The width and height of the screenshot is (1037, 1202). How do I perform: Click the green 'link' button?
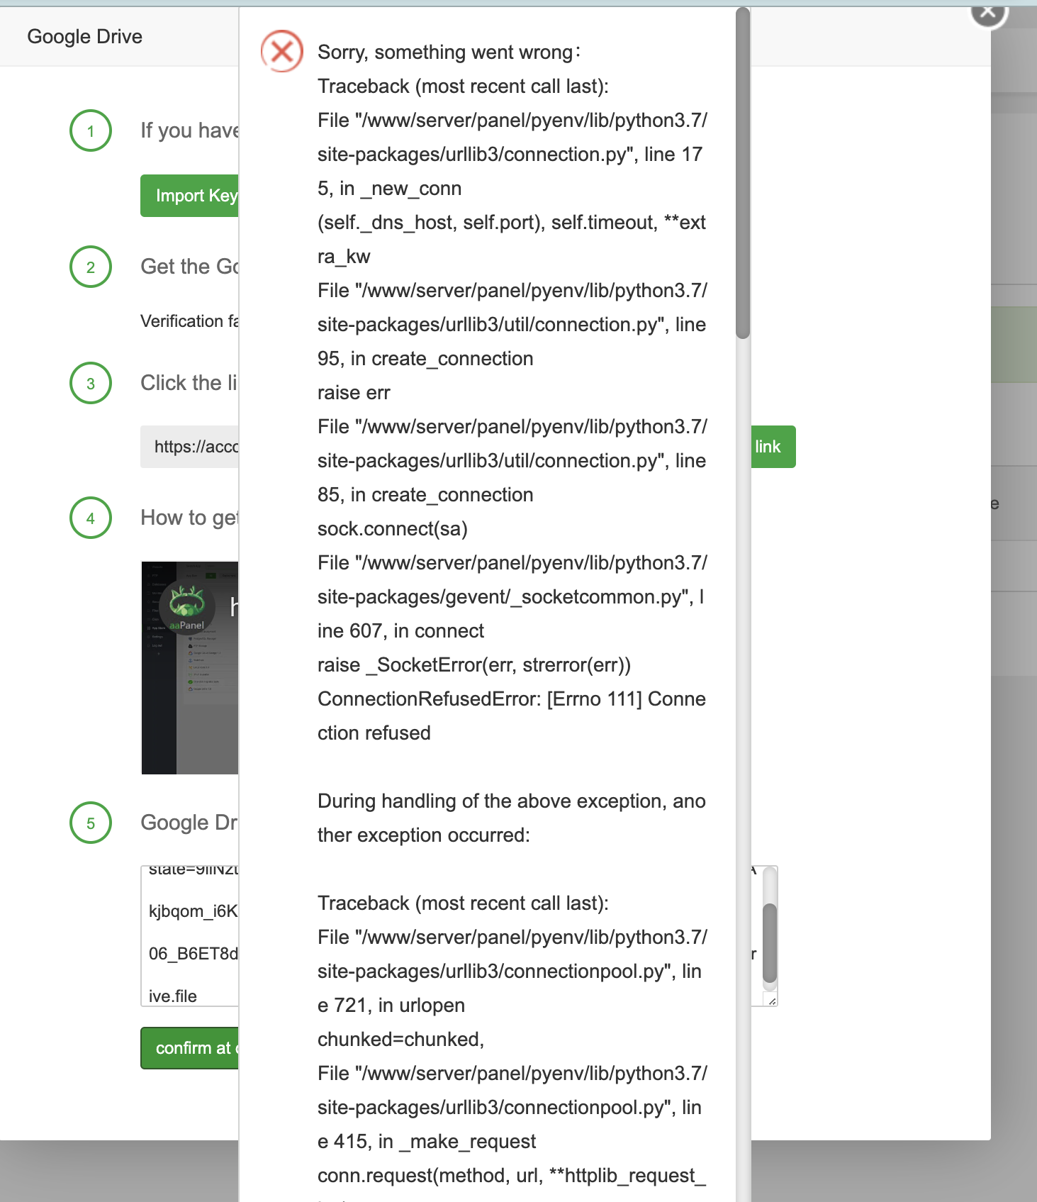[772, 447]
